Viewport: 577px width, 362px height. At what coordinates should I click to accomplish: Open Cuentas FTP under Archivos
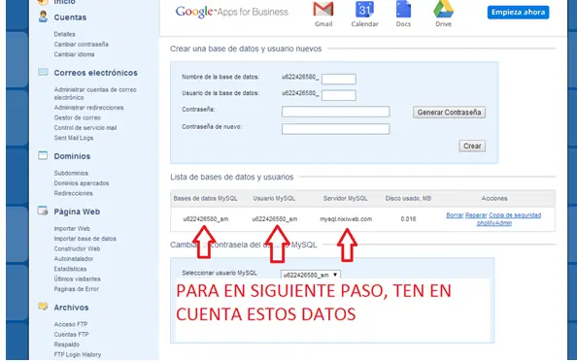[71, 335]
